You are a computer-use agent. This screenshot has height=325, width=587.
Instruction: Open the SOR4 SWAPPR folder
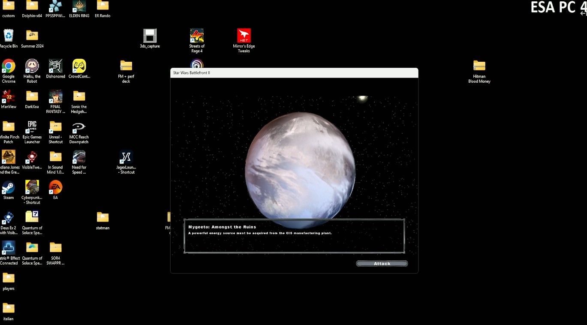(55, 247)
